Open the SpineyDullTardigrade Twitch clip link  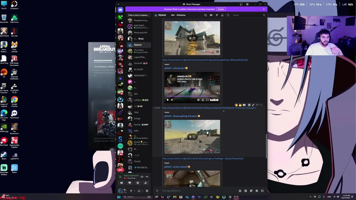[205, 60]
